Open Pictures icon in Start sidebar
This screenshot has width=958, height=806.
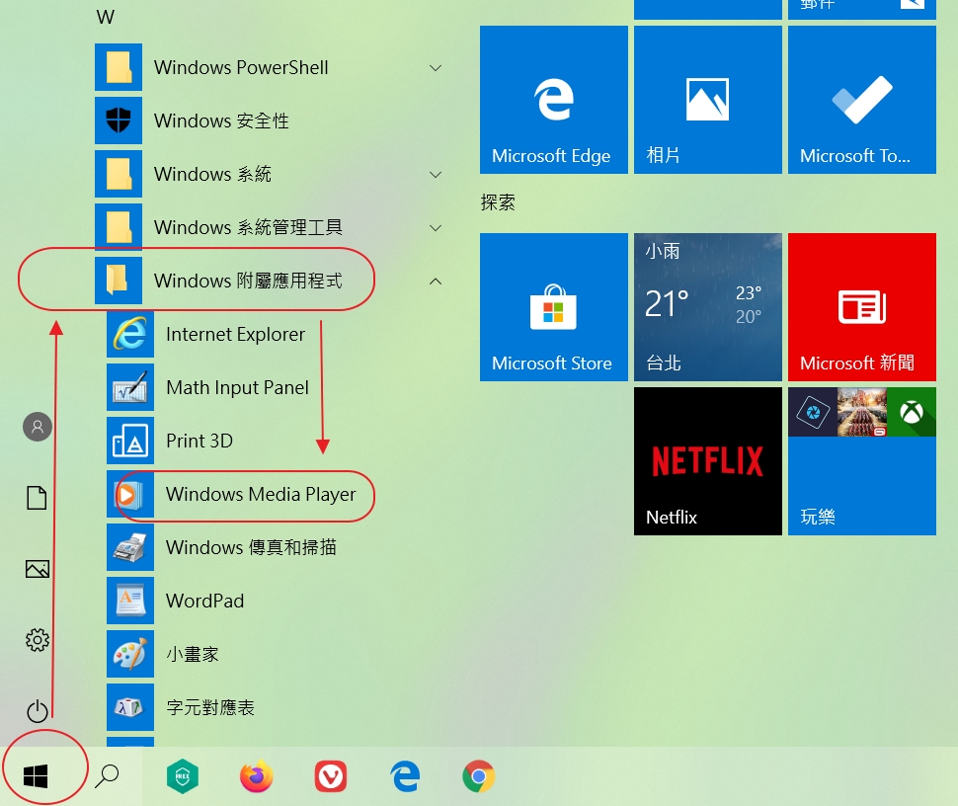click(x=38, y=569)
